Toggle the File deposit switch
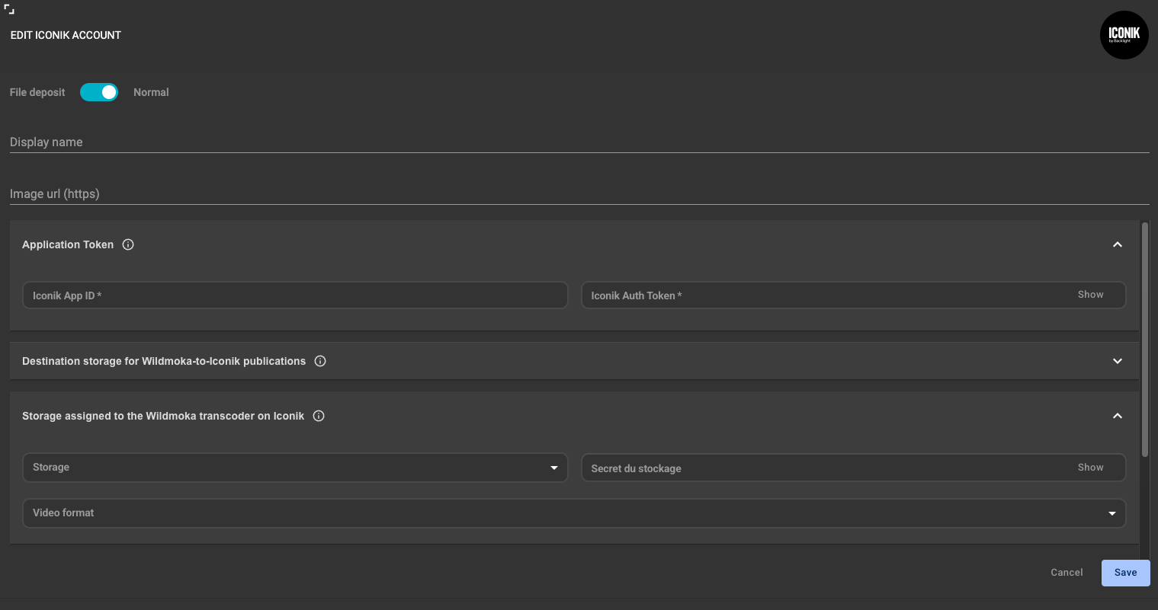 tap(99, 92)
